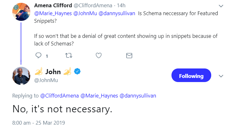Open the @dannysullivan mention in Amena's tweet
Screen dimensions: 238x130
[116, 14]
